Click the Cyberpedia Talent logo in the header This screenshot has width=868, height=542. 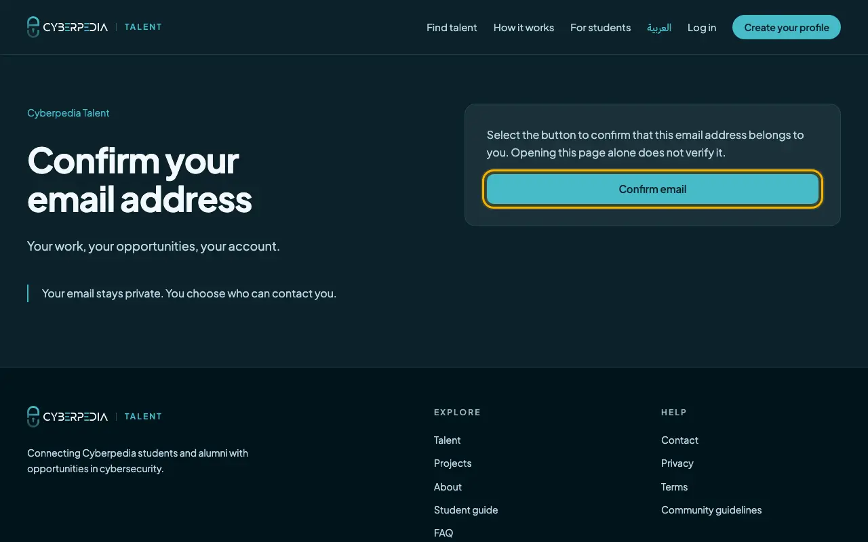94,27
